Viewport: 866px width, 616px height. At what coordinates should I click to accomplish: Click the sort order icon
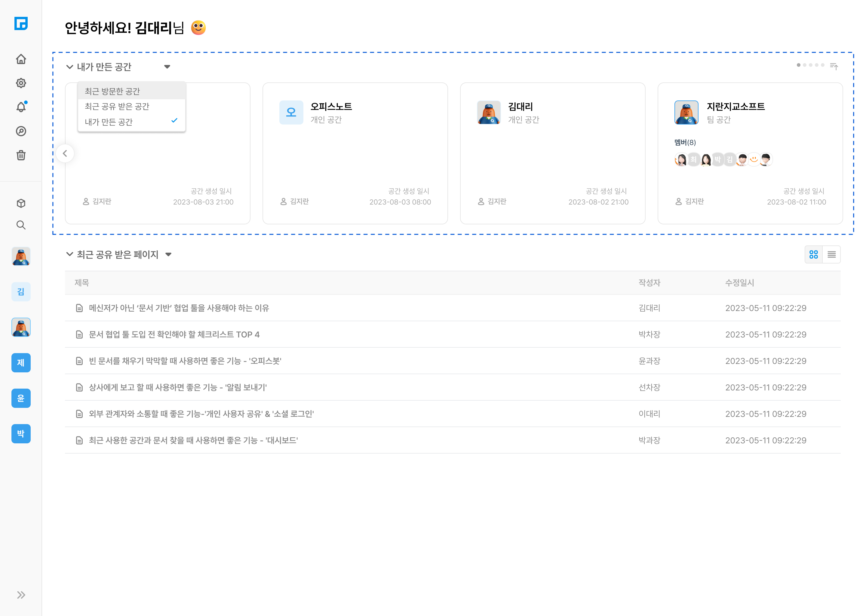pyautogui.click(x=834, y=66)
